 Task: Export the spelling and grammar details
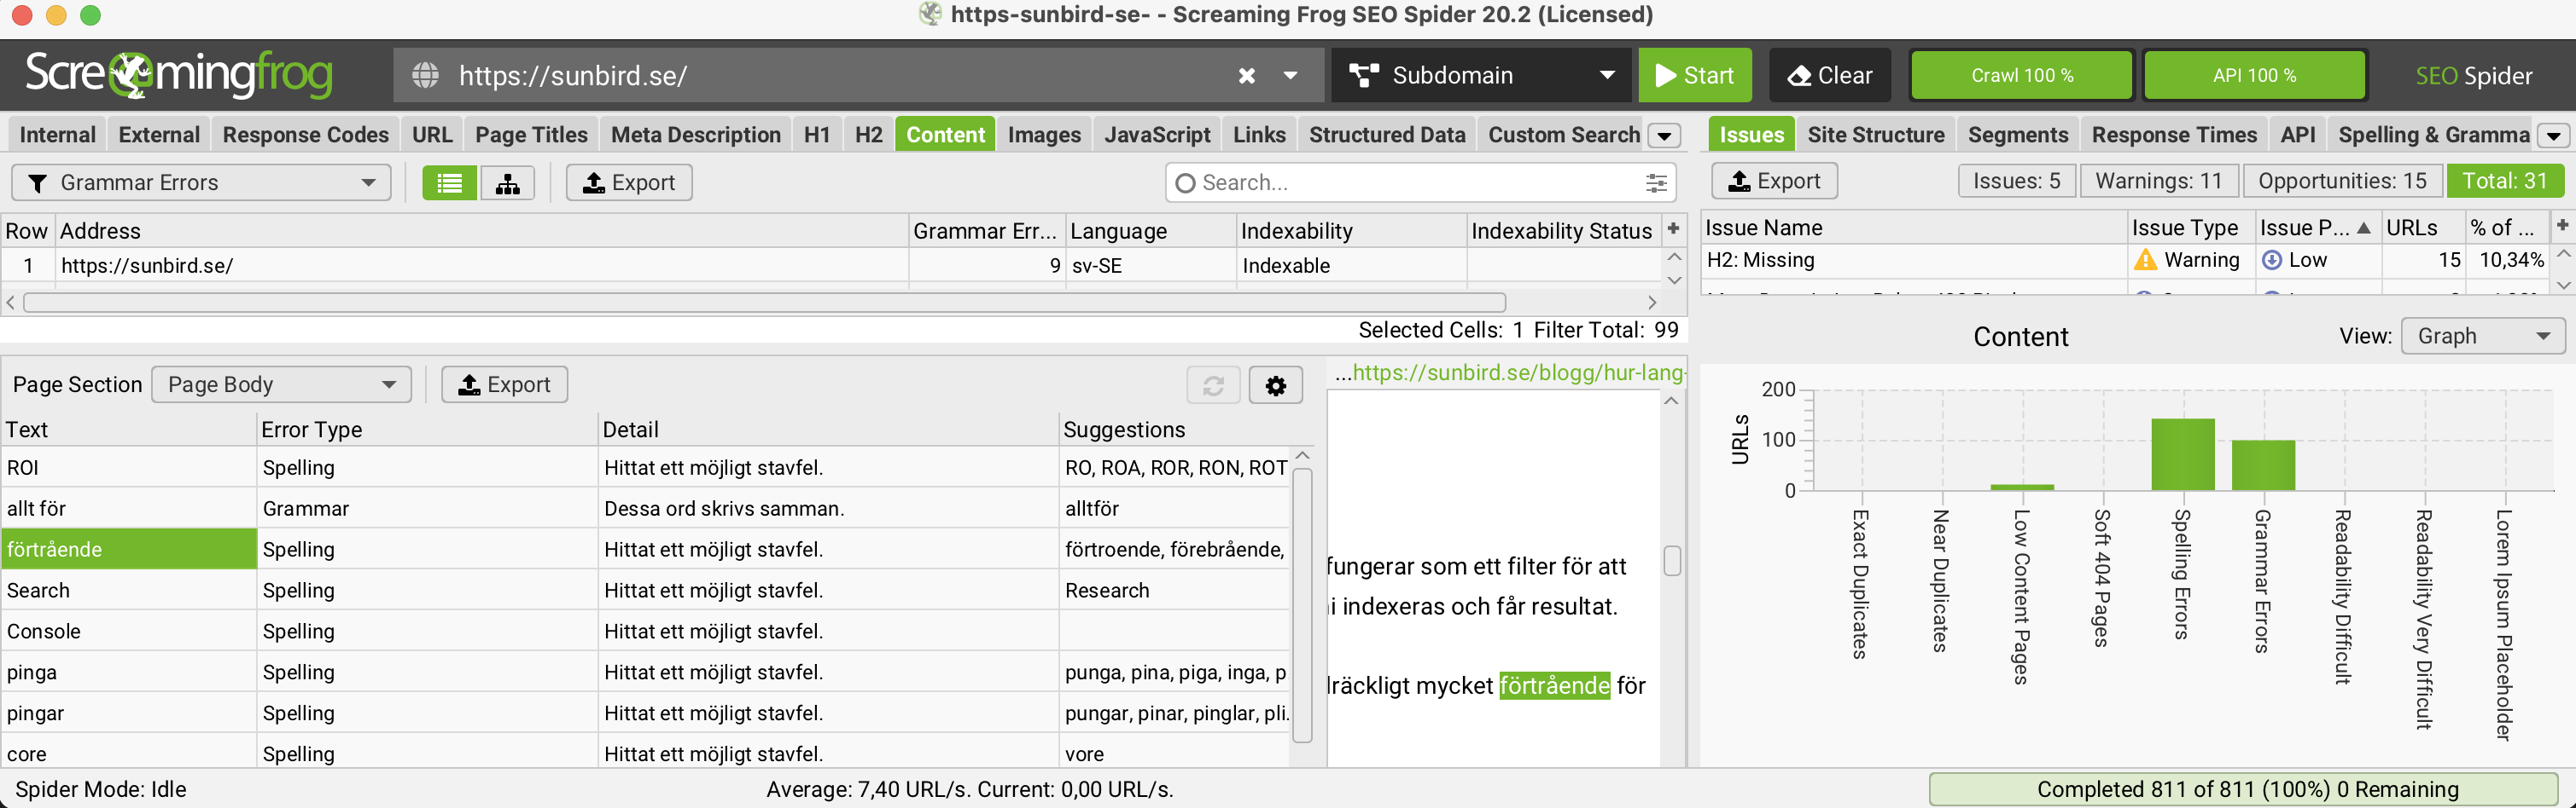504,384
